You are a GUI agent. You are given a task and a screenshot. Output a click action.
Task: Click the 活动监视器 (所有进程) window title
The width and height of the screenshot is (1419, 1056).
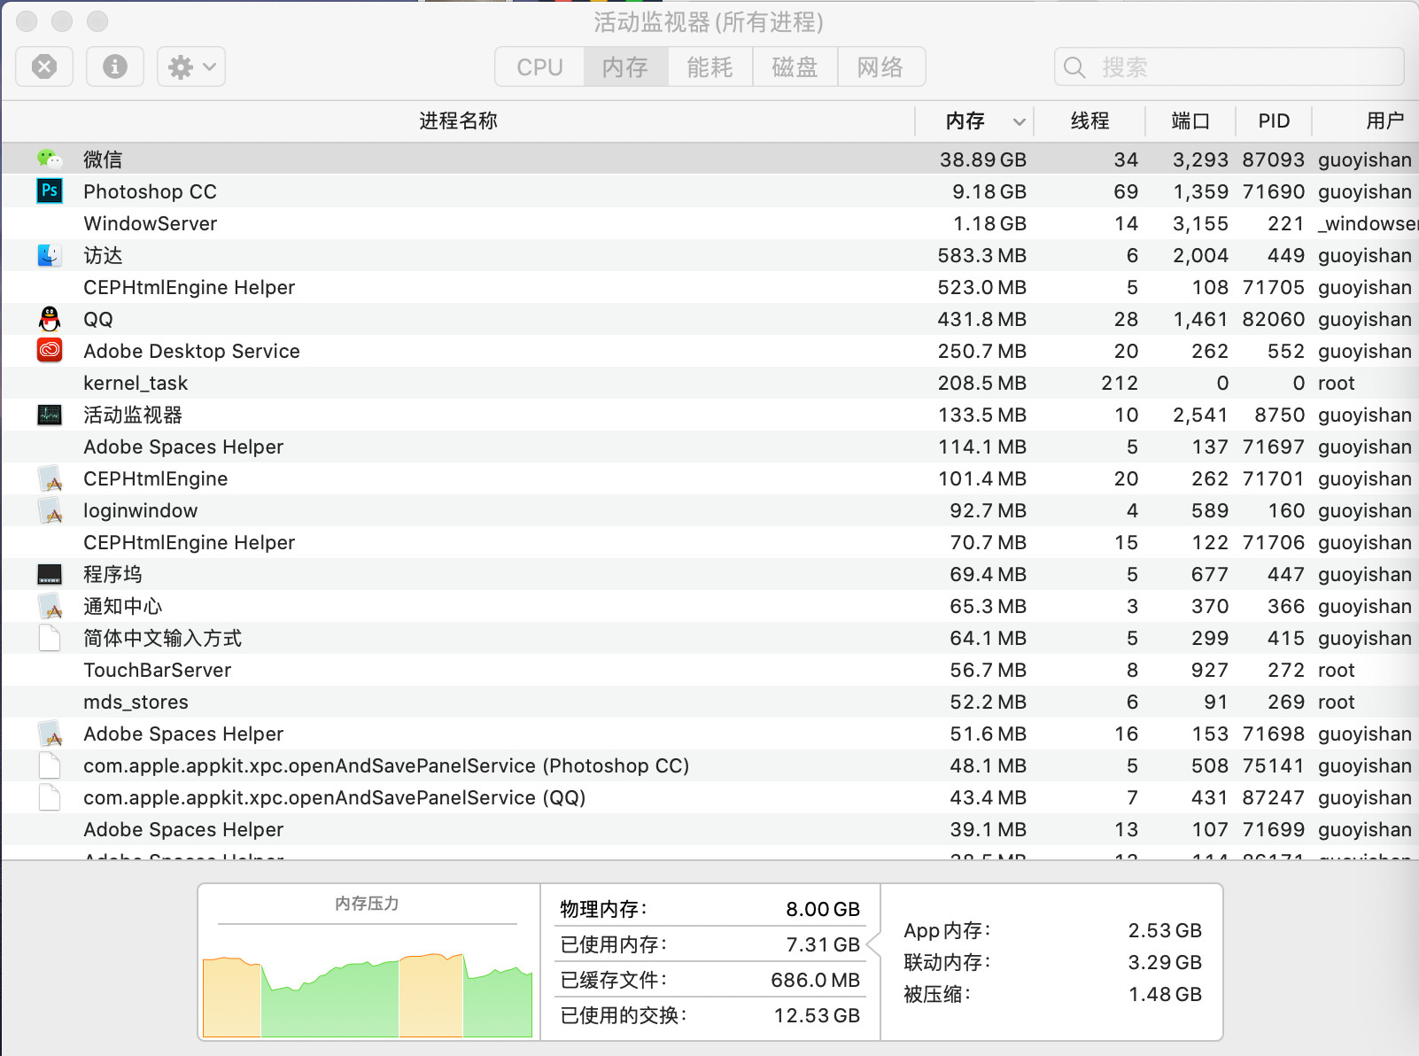(709, 22)
